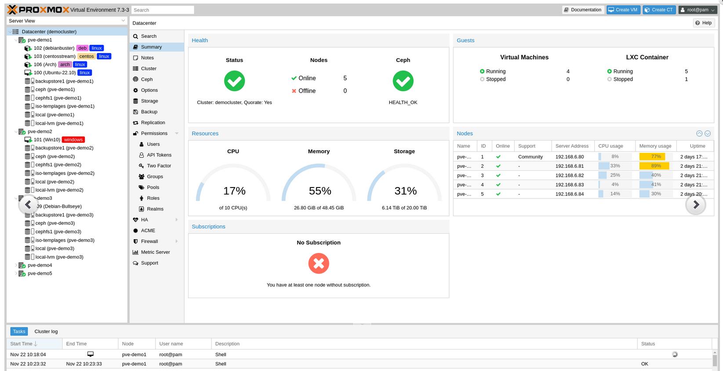Open Metric Server chart icon
The height and width of the screenshot is (371, 723).
(135, 252)
